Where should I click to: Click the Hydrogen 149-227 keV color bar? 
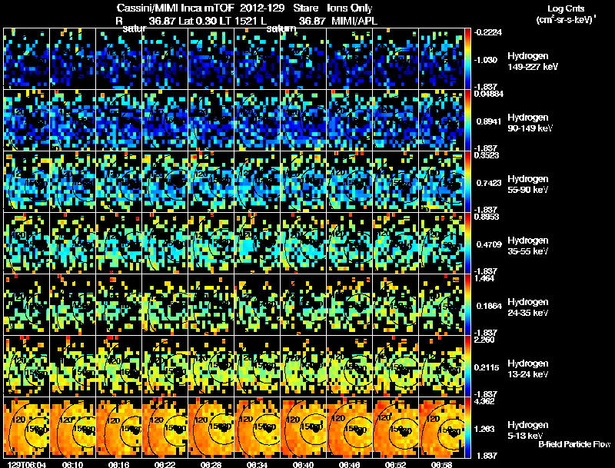pyautogui.click(x=467, y=58)
